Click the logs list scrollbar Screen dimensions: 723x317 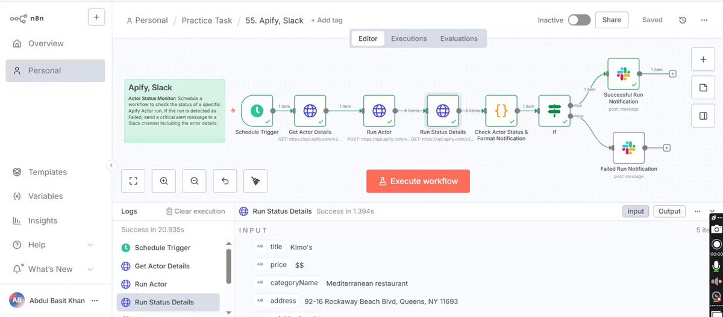click(x=228, y=266)
